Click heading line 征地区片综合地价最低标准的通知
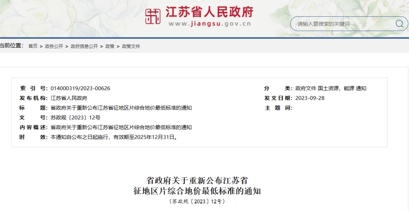This screenshot has width=409, height=211. click(197, 191)
